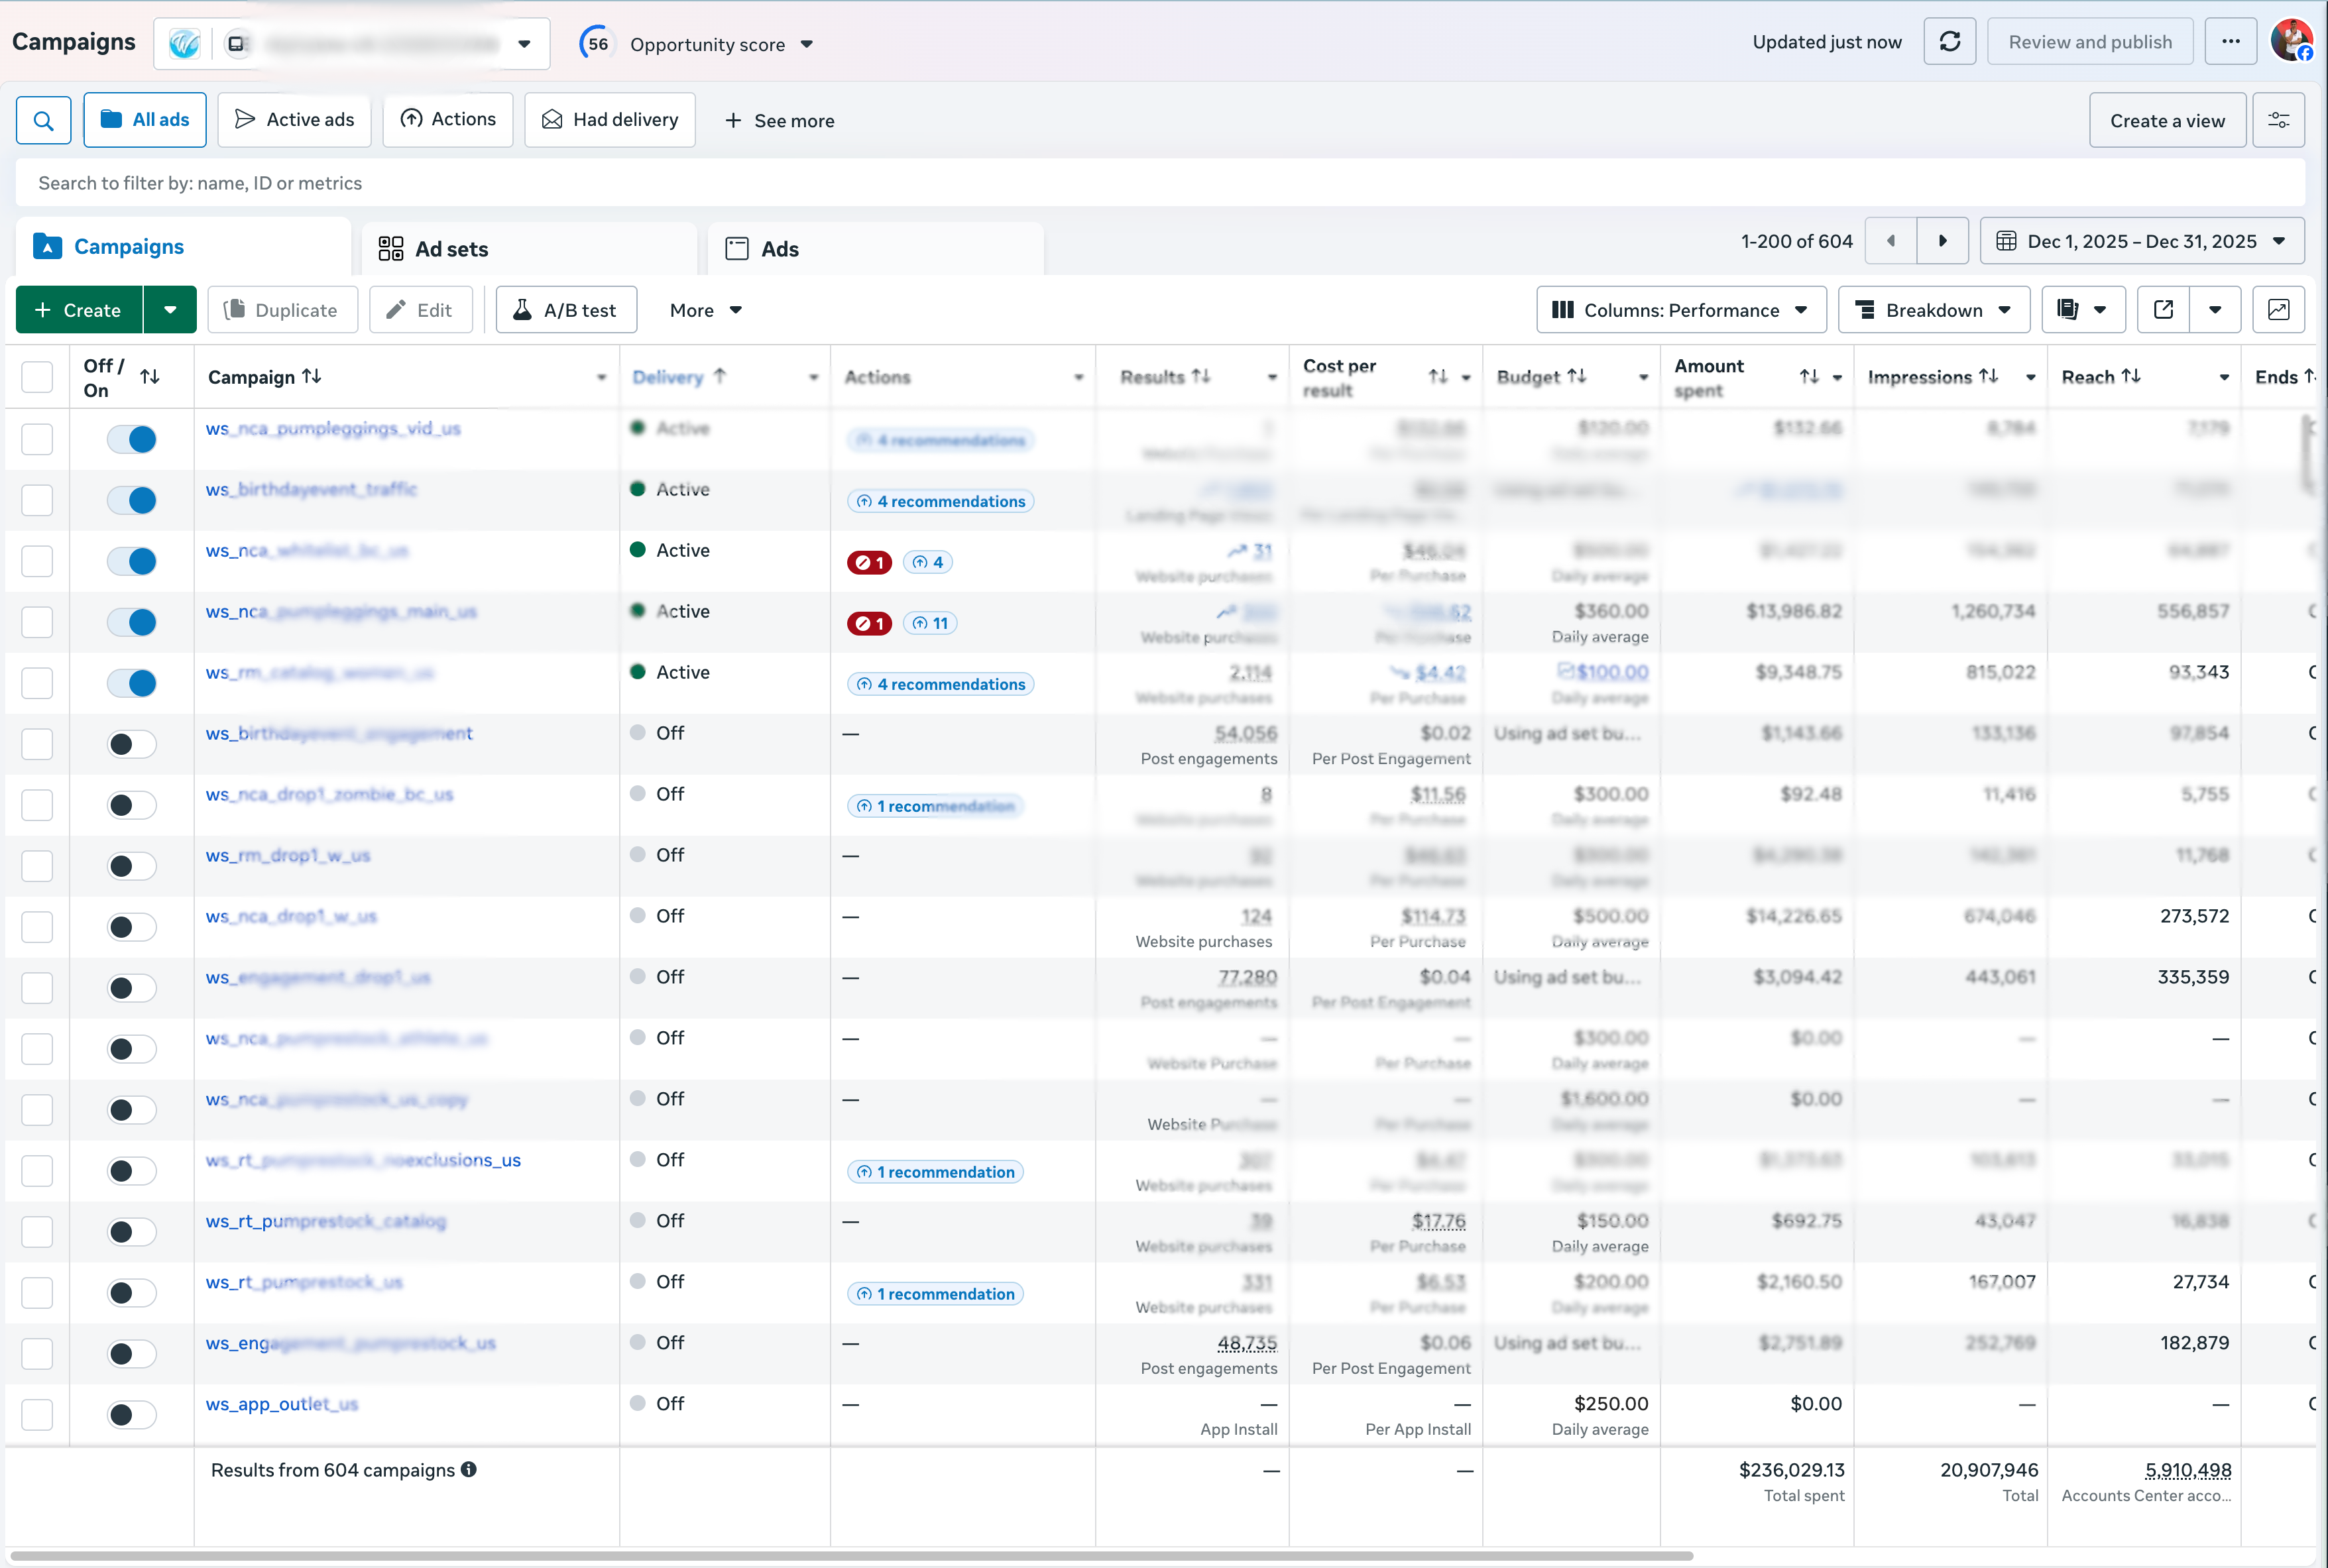Open the three-dots more options menu
This screenshot has height=1568, width=2328.
[x=2230, y=42]
